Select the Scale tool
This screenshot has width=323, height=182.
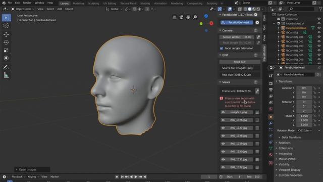(x=6, y=50)
